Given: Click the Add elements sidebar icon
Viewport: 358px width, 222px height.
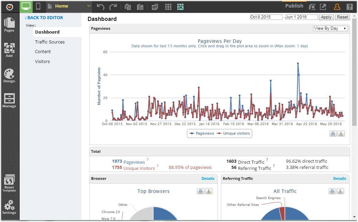Looking at the screenshot, I should coord(9,50).
